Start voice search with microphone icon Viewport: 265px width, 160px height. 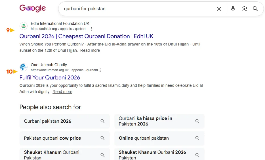pos(233,9)
